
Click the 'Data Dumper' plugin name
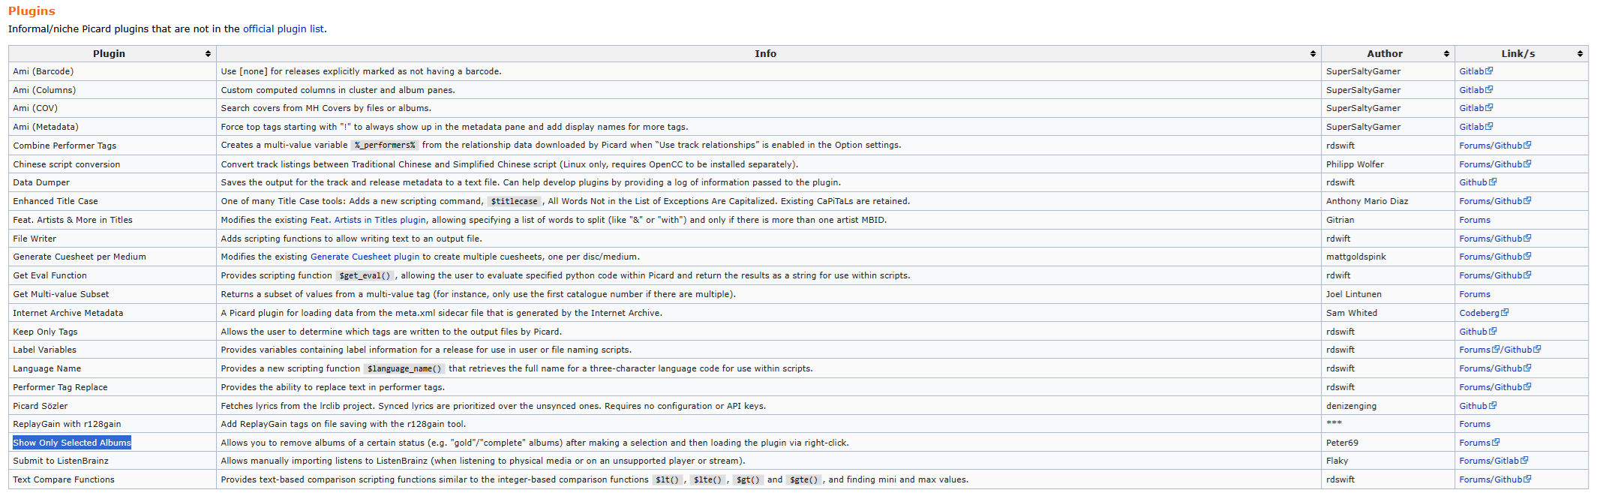coord(41,182)
